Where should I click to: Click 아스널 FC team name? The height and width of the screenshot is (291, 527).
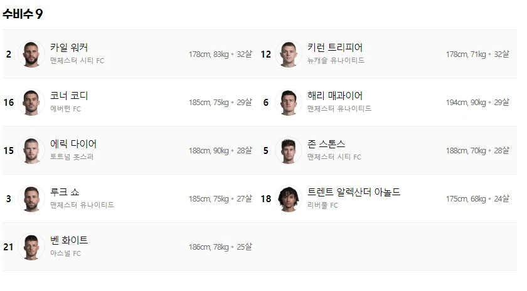65,253
